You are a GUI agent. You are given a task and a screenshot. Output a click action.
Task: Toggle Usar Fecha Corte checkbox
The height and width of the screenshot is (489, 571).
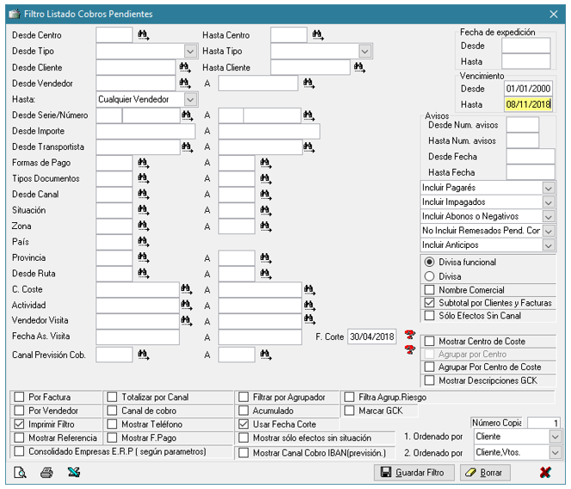point(243,424)
